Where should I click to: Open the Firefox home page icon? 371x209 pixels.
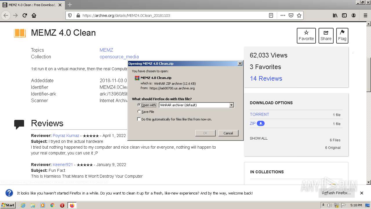34,15
